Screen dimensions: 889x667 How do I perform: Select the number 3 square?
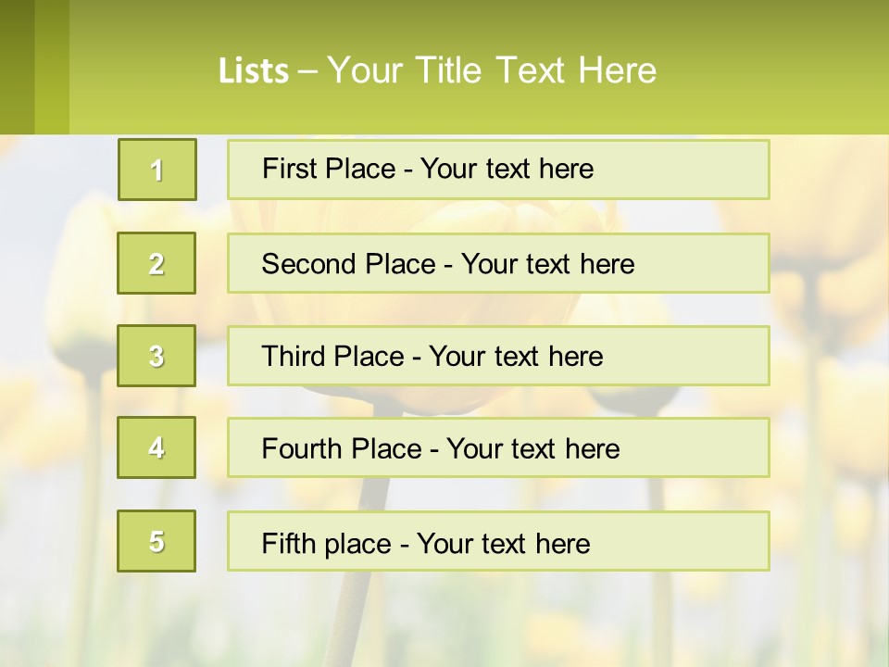[157, 356]
